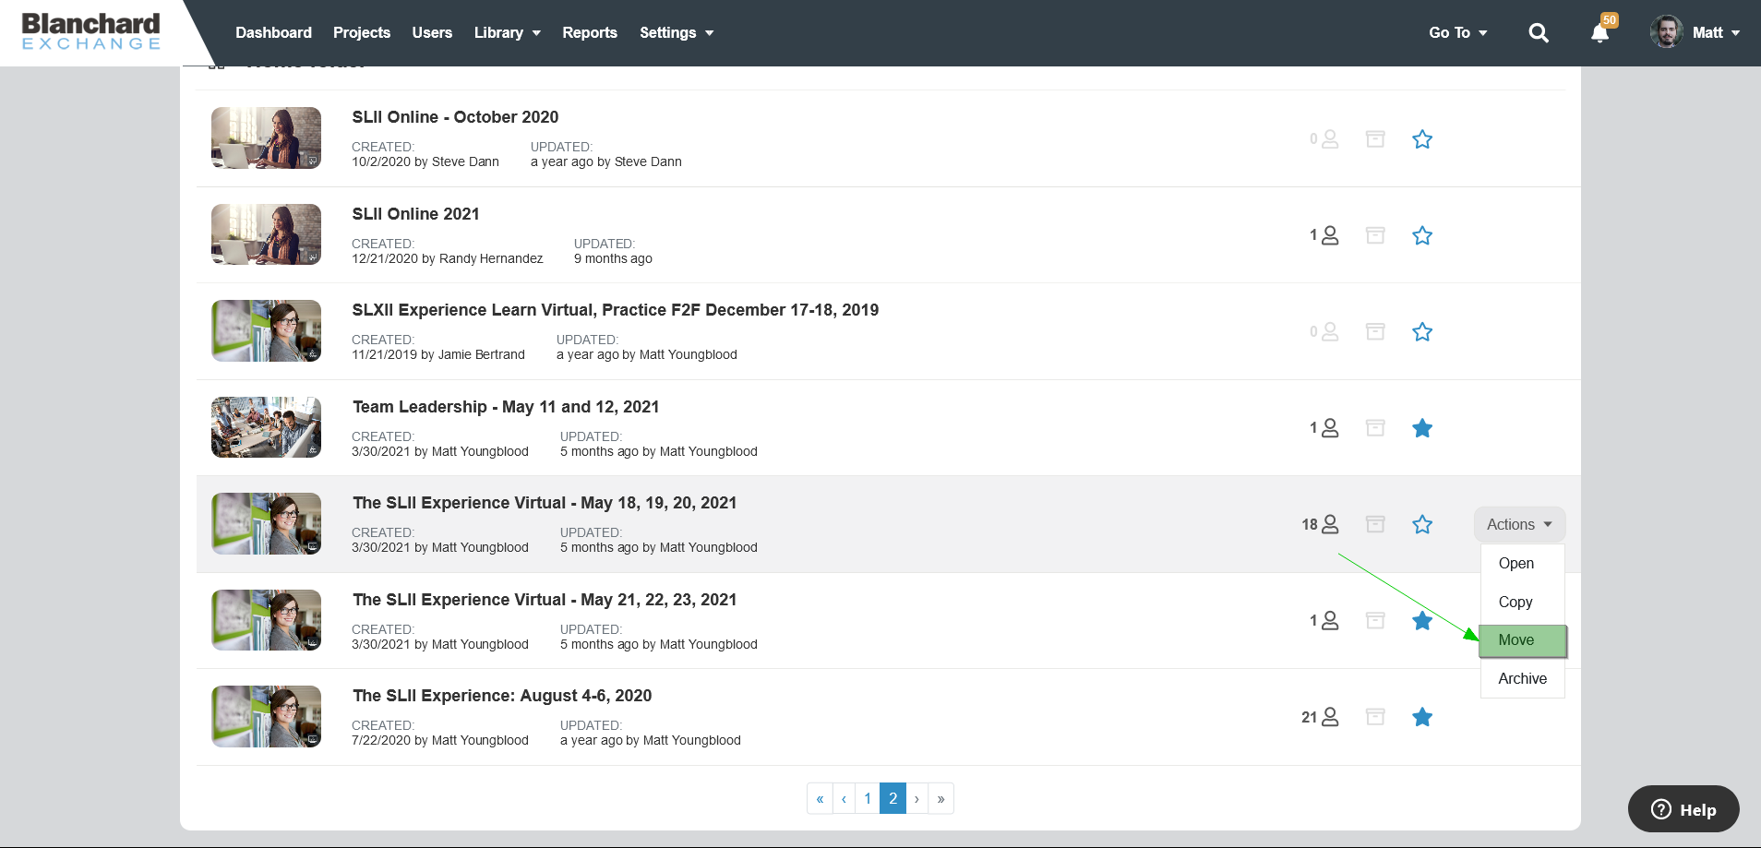Image resolution: width=1761 pixels, height=848 pixels.
Task: Open SLXII Experience Learn Virtual title
Action: (x=615, y=310)
